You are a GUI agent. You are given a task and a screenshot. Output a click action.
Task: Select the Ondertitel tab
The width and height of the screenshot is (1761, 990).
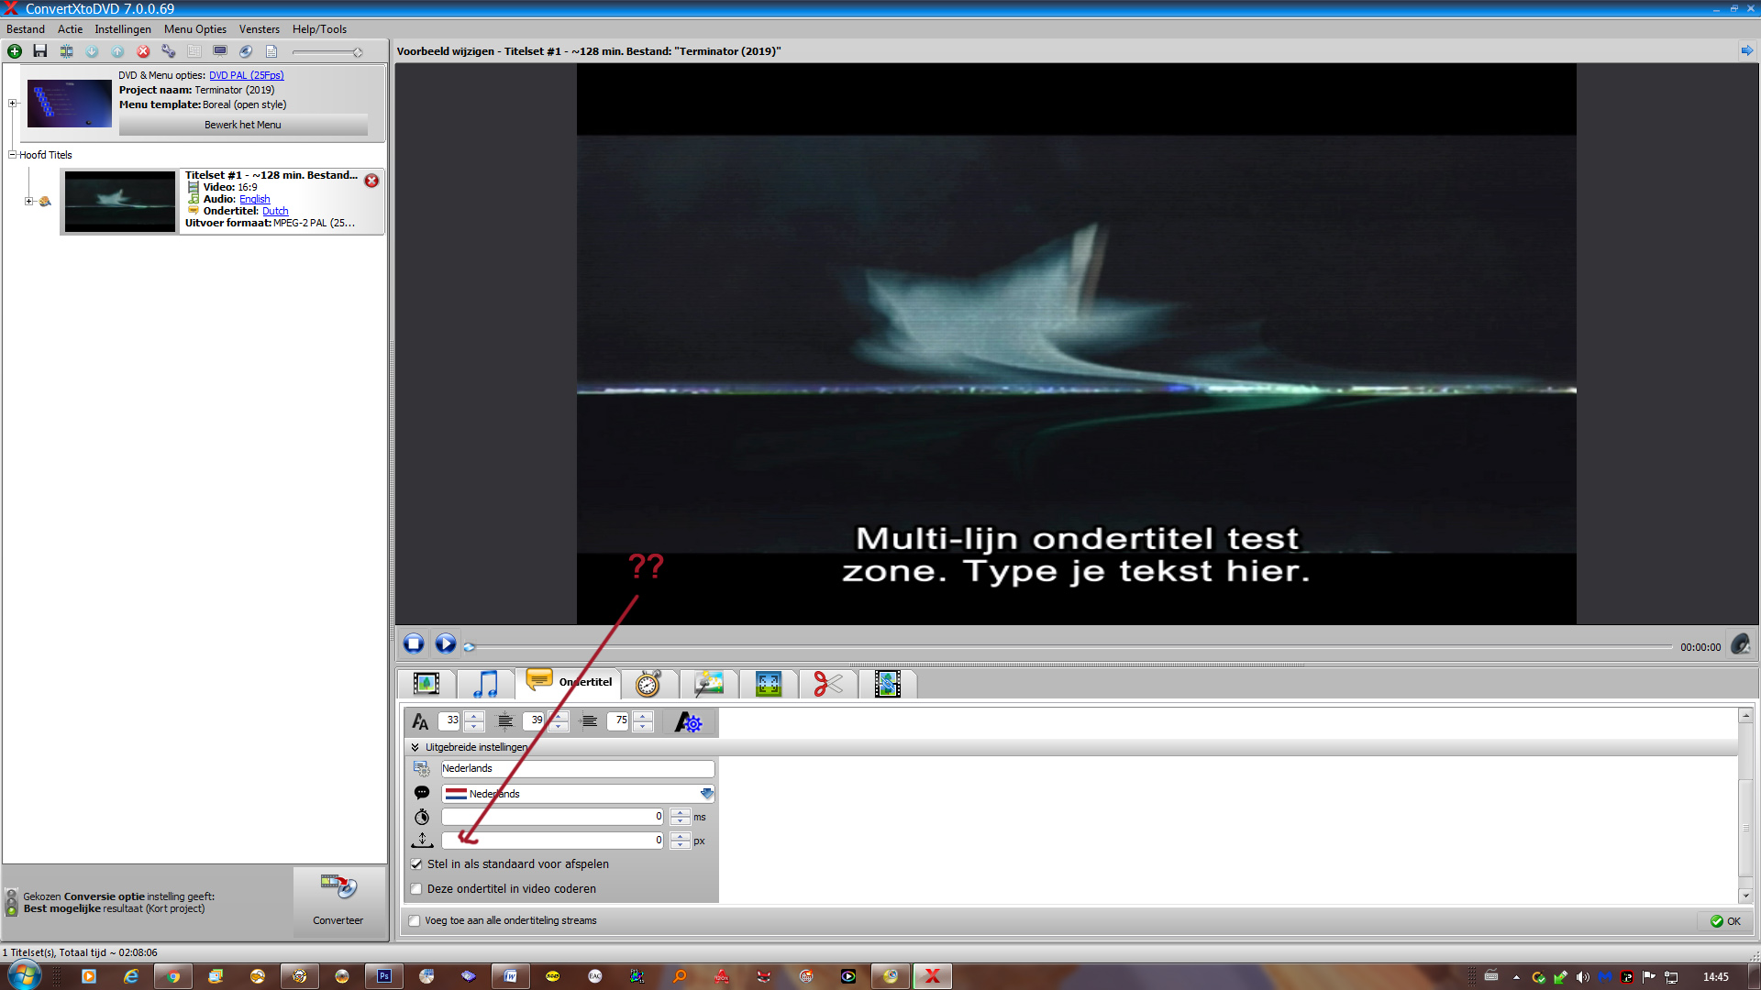pos(570,682)
